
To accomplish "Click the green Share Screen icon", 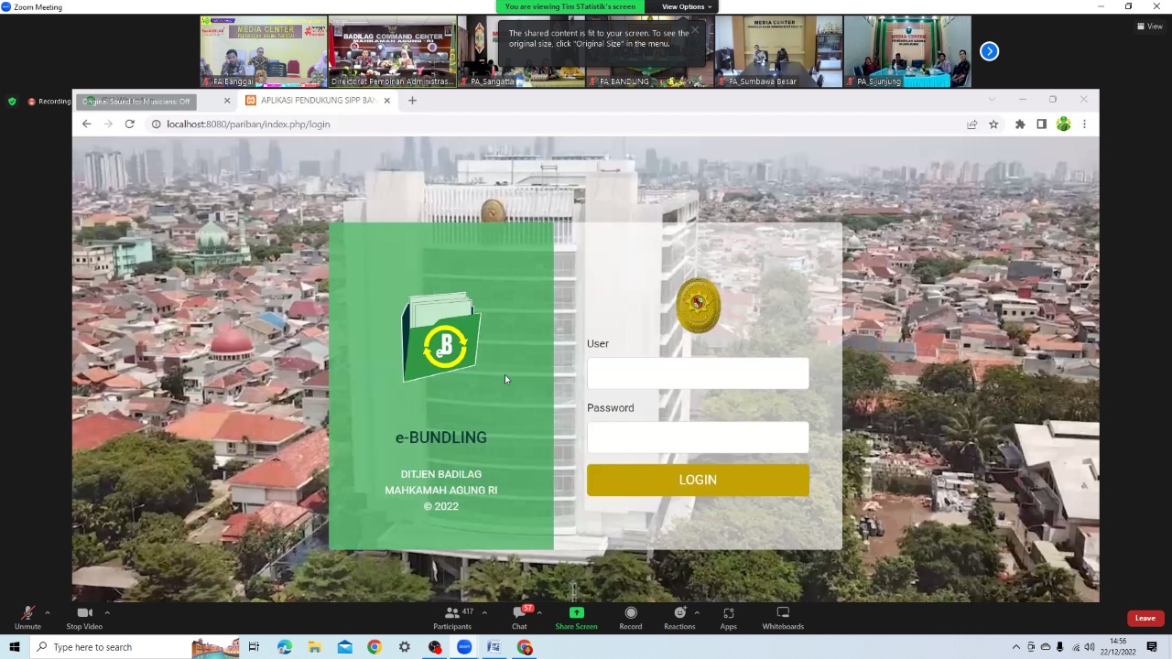I will [x=576, y=613].
